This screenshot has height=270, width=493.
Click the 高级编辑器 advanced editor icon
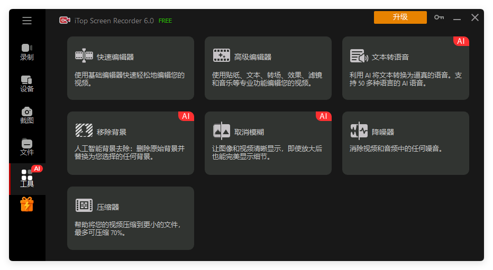[x=222, y=55]
